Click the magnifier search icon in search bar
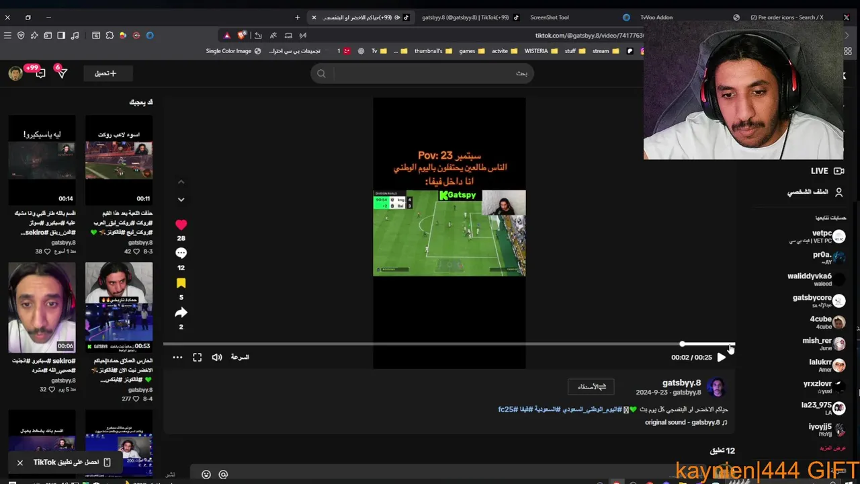 coord(321,74)
